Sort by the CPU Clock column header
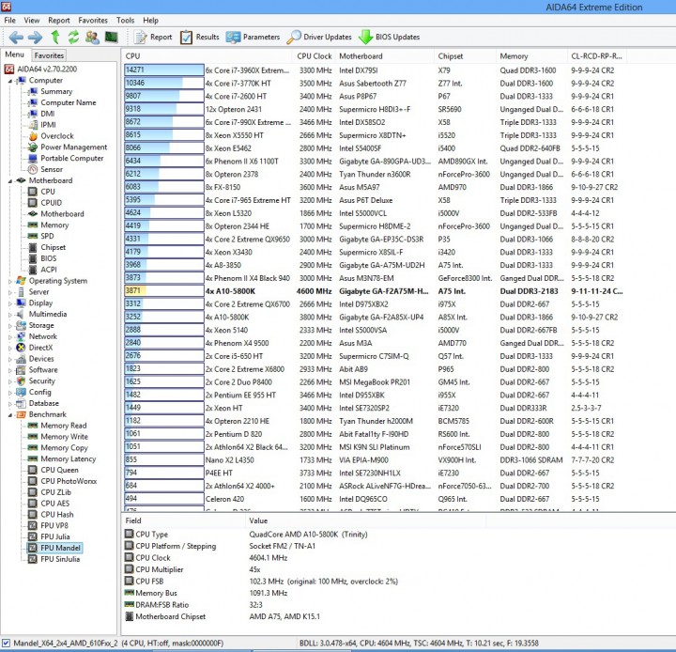The height and width of the screenshot is (652, 676). tap(315, 56)
